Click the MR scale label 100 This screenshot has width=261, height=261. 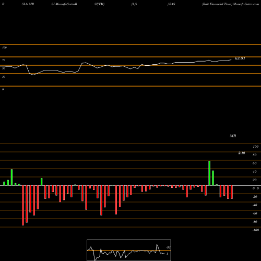[255, 147]
